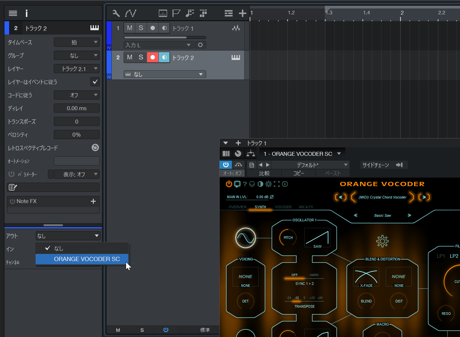Open the preset file menu icon

point(252,165)
